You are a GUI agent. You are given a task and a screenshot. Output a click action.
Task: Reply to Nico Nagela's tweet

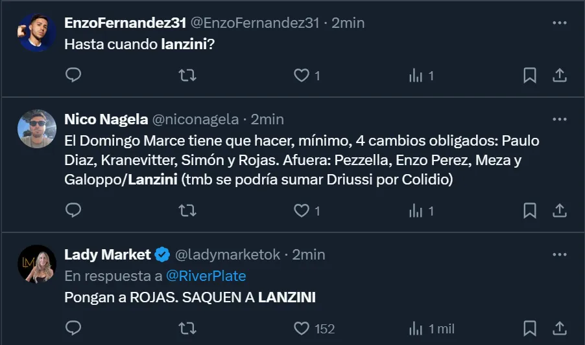pyautogui.click(x=74, y=210)
